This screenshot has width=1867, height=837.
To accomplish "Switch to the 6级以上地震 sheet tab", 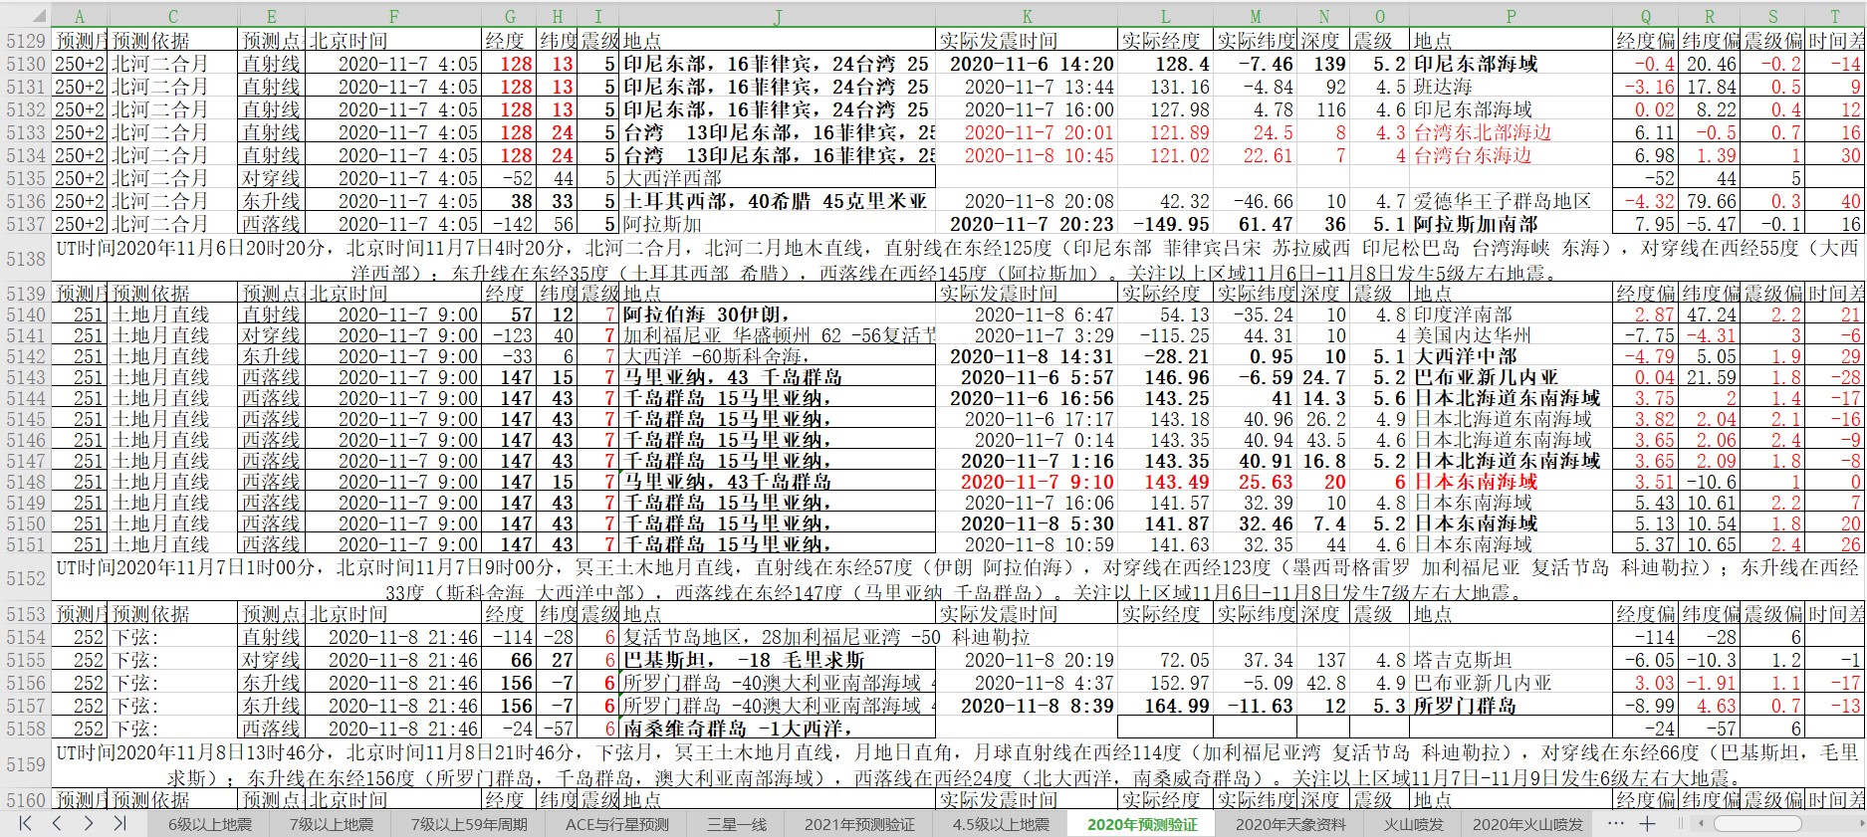I will tap(210, 824).
